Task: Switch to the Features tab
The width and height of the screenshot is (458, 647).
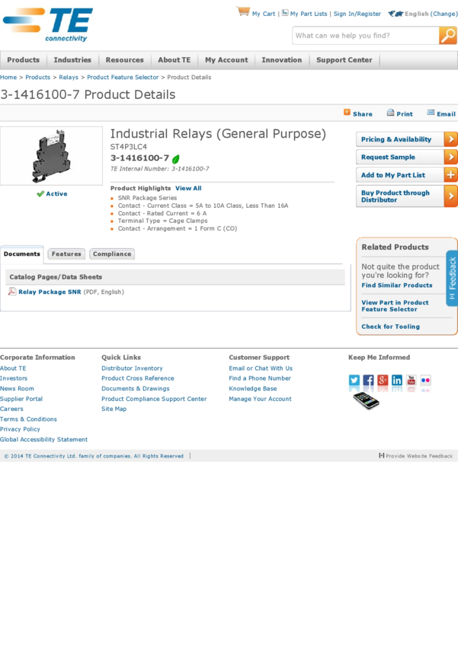Action: point(66,253)
